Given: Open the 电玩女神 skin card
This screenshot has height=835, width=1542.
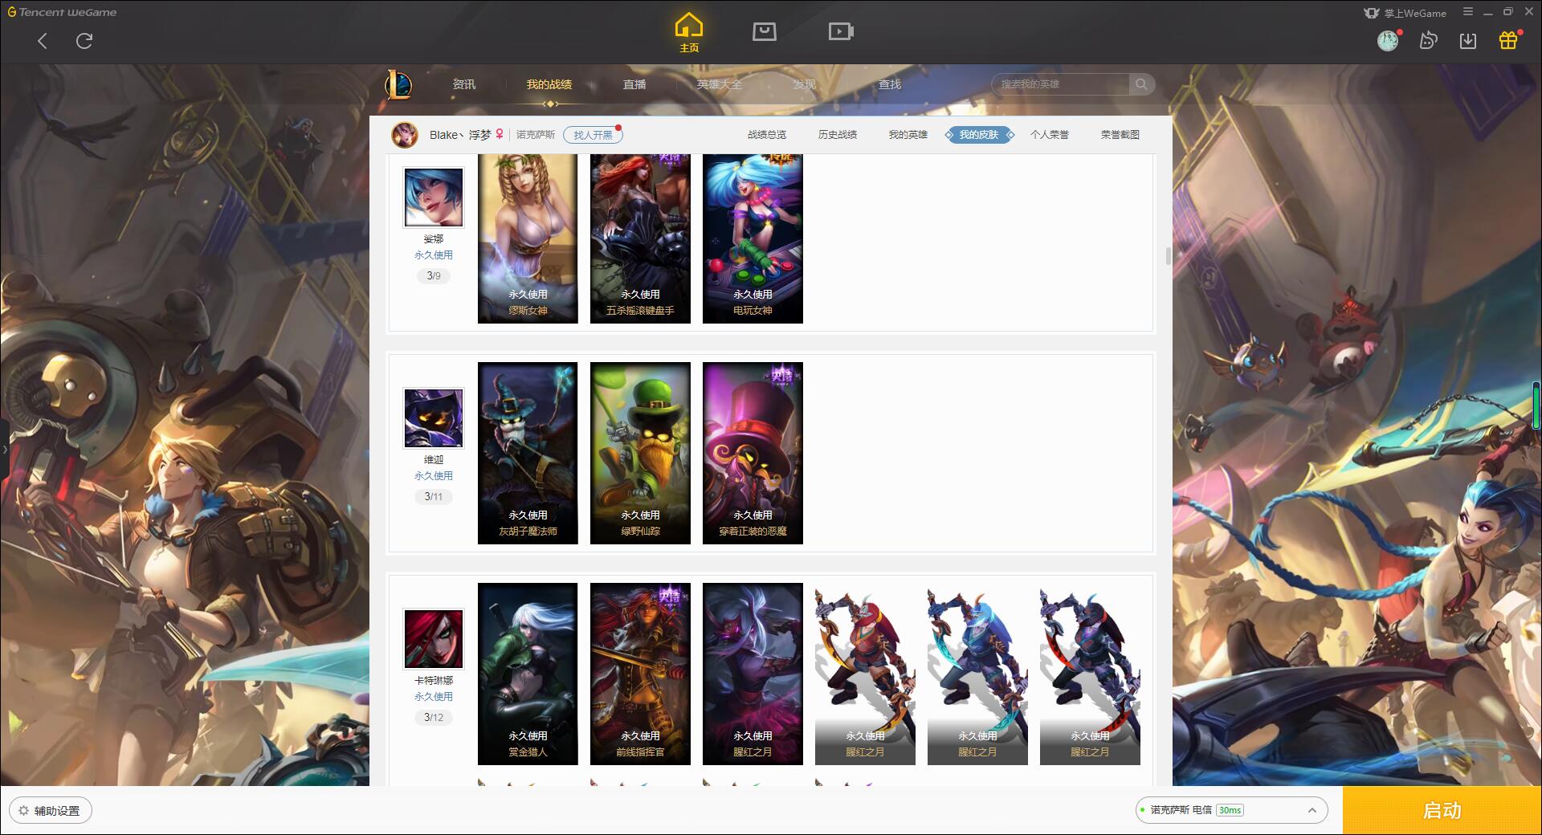Looking at the screenshot, I should click(753, 238).
